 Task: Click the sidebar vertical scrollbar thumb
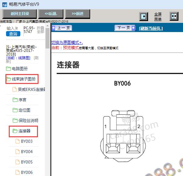click(x=47, y=38)
